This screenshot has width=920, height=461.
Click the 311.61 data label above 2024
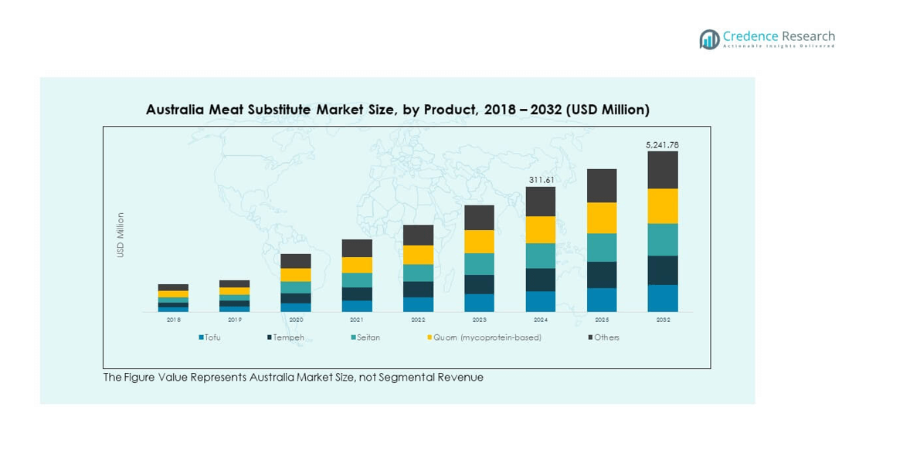541,180
